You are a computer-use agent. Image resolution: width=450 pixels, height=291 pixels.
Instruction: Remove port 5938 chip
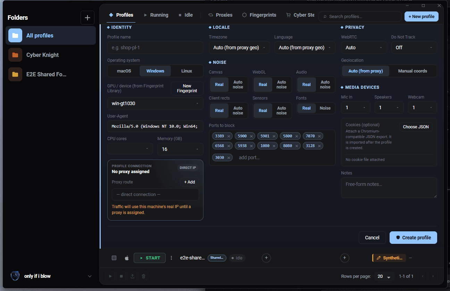click(x=251, y=146)
